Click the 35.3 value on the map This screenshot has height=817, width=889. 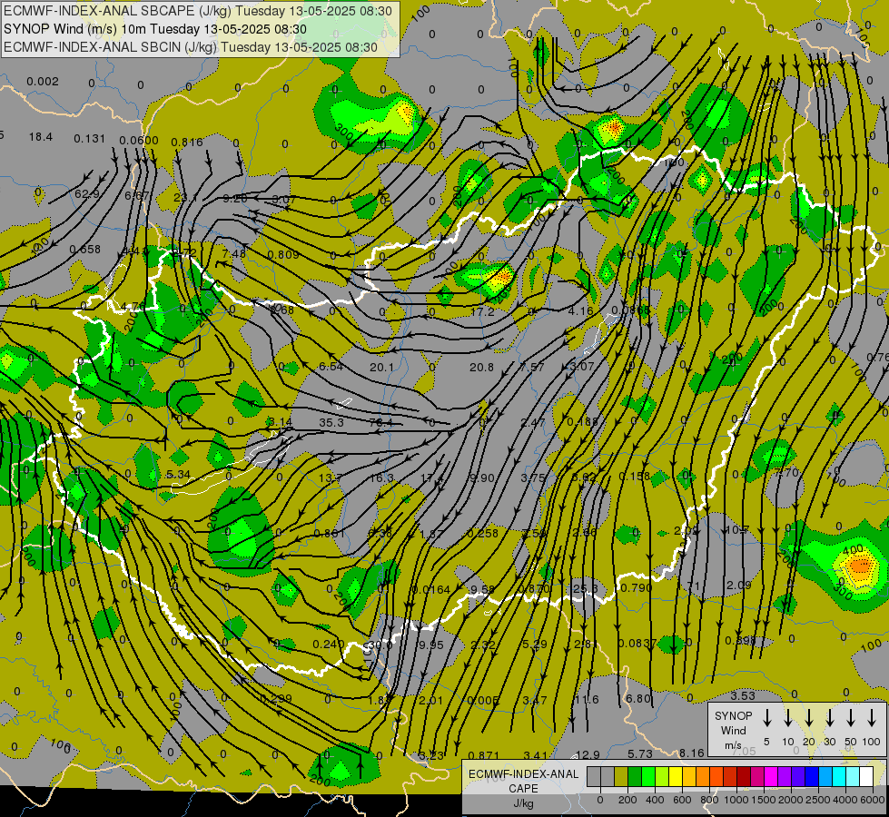click(x=331, y=422)
